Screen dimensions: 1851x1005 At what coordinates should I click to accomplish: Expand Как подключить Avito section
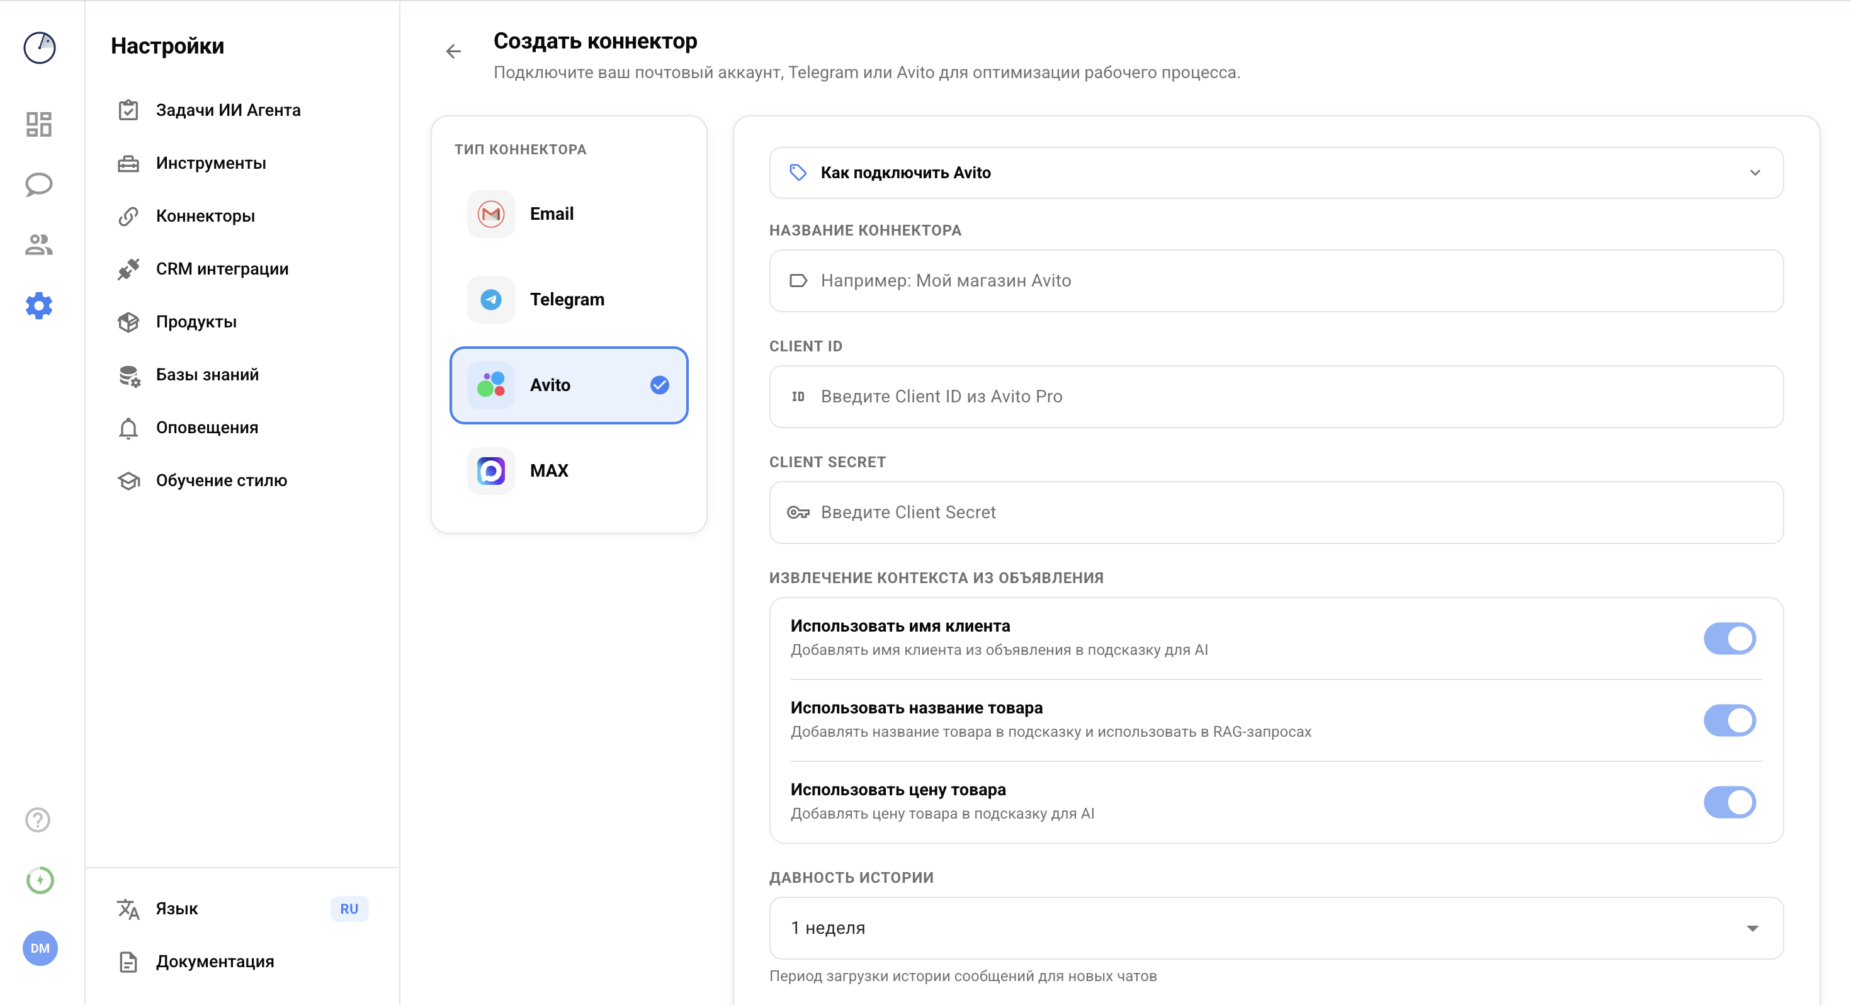(x=1276, y=173)
